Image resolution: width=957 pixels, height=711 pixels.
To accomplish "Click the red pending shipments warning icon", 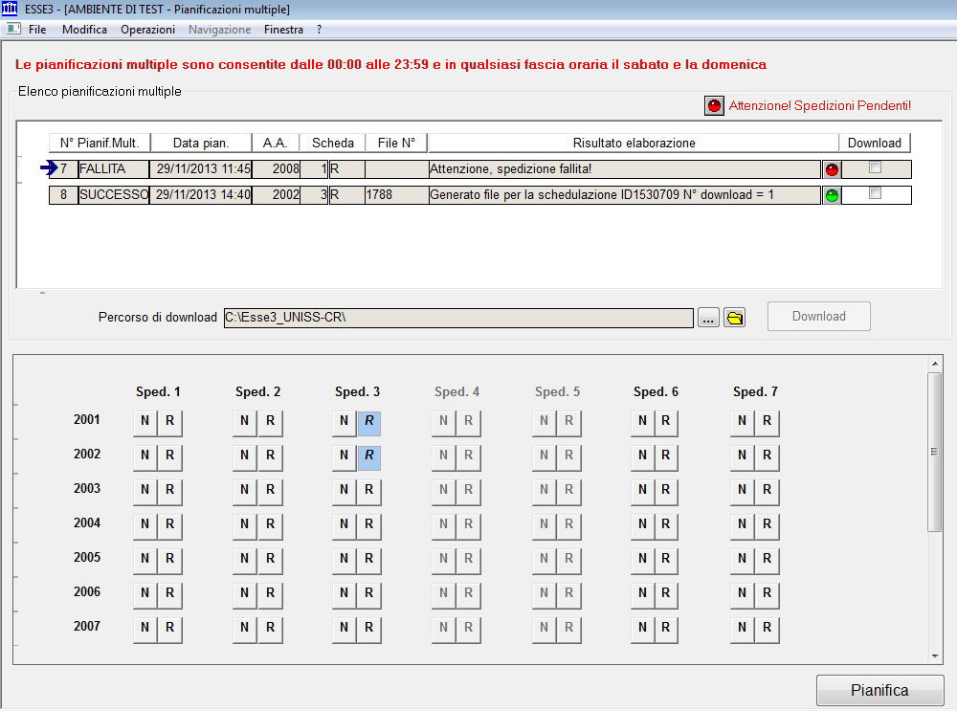I will [x=714, y=105].
